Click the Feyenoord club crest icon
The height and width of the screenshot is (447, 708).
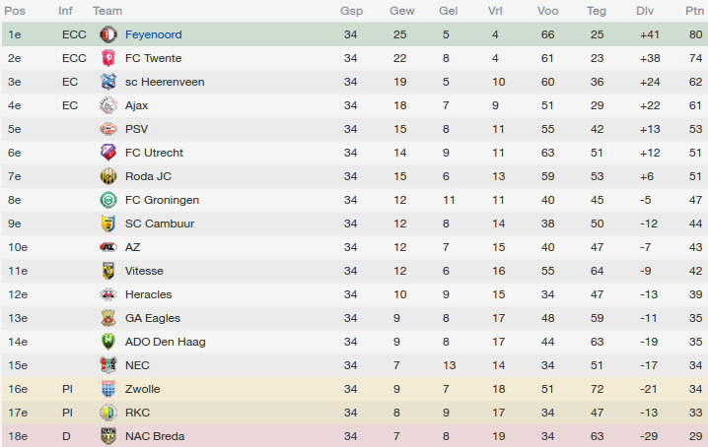coord(108,34)
